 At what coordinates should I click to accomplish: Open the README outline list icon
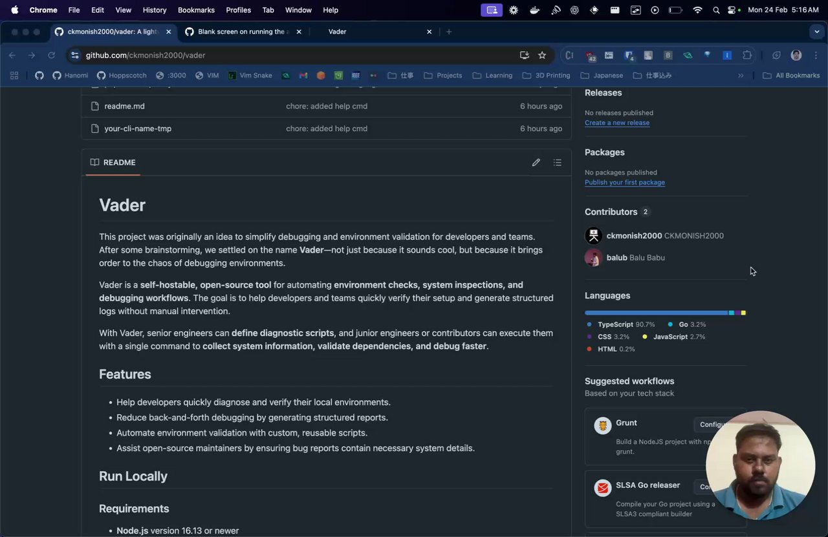(x=557, y=162)
